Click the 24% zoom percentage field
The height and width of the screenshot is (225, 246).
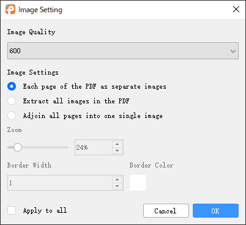94,147
